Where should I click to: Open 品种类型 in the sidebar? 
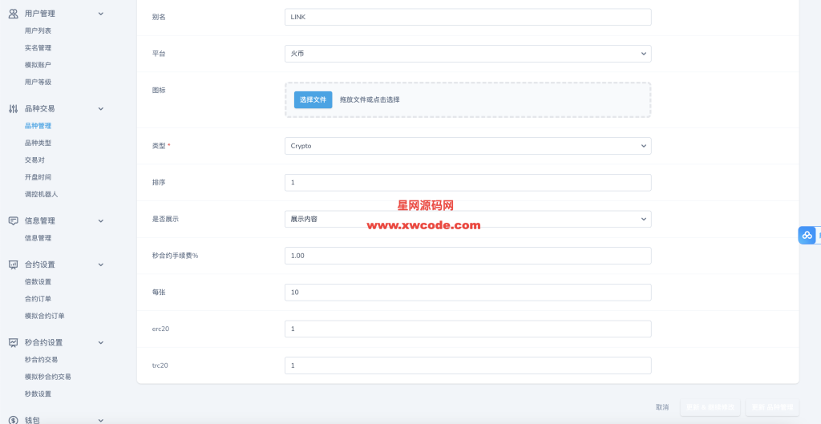(38, 143)
